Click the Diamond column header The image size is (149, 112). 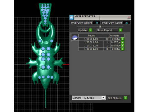pos(114,35)
